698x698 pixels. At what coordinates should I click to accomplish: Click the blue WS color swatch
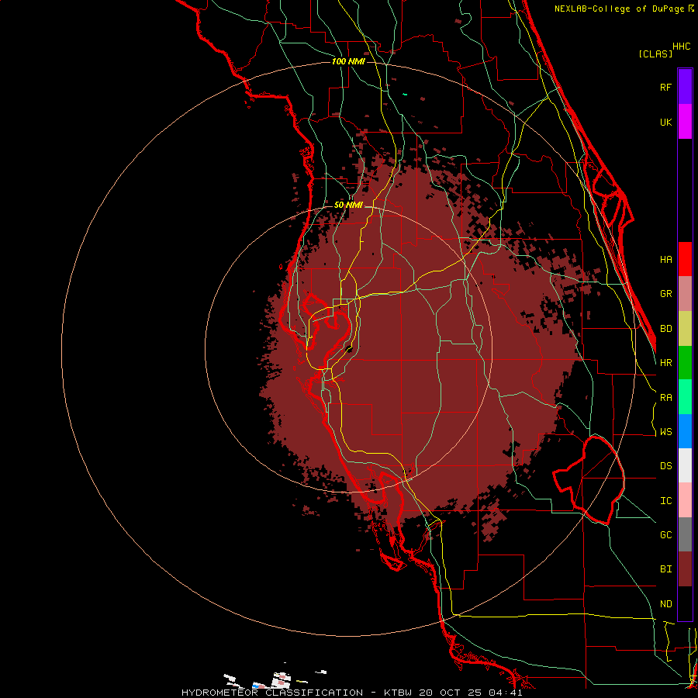coord(685,431)
